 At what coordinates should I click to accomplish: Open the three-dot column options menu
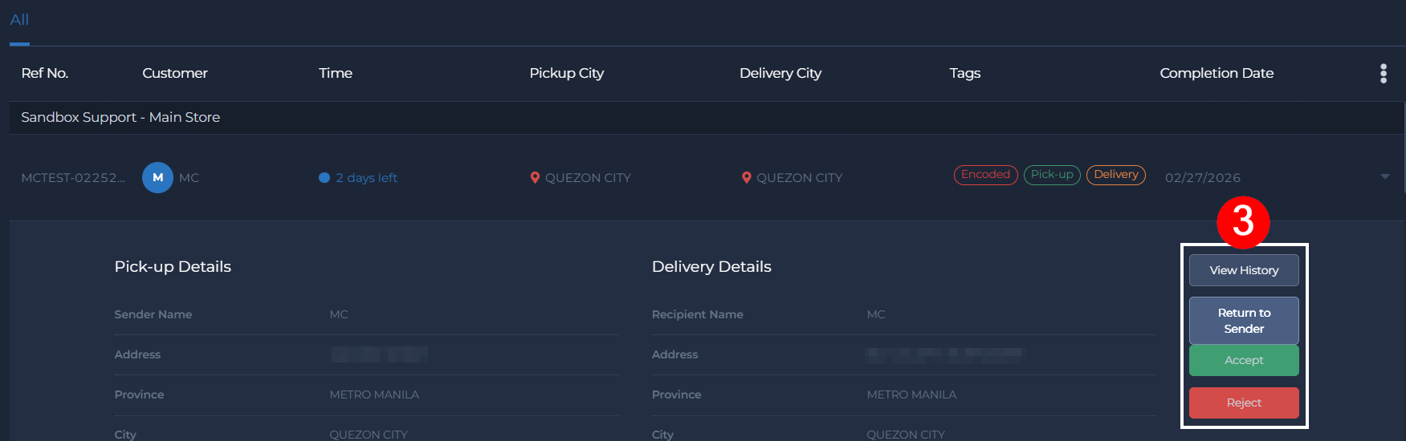point(1383,74)
